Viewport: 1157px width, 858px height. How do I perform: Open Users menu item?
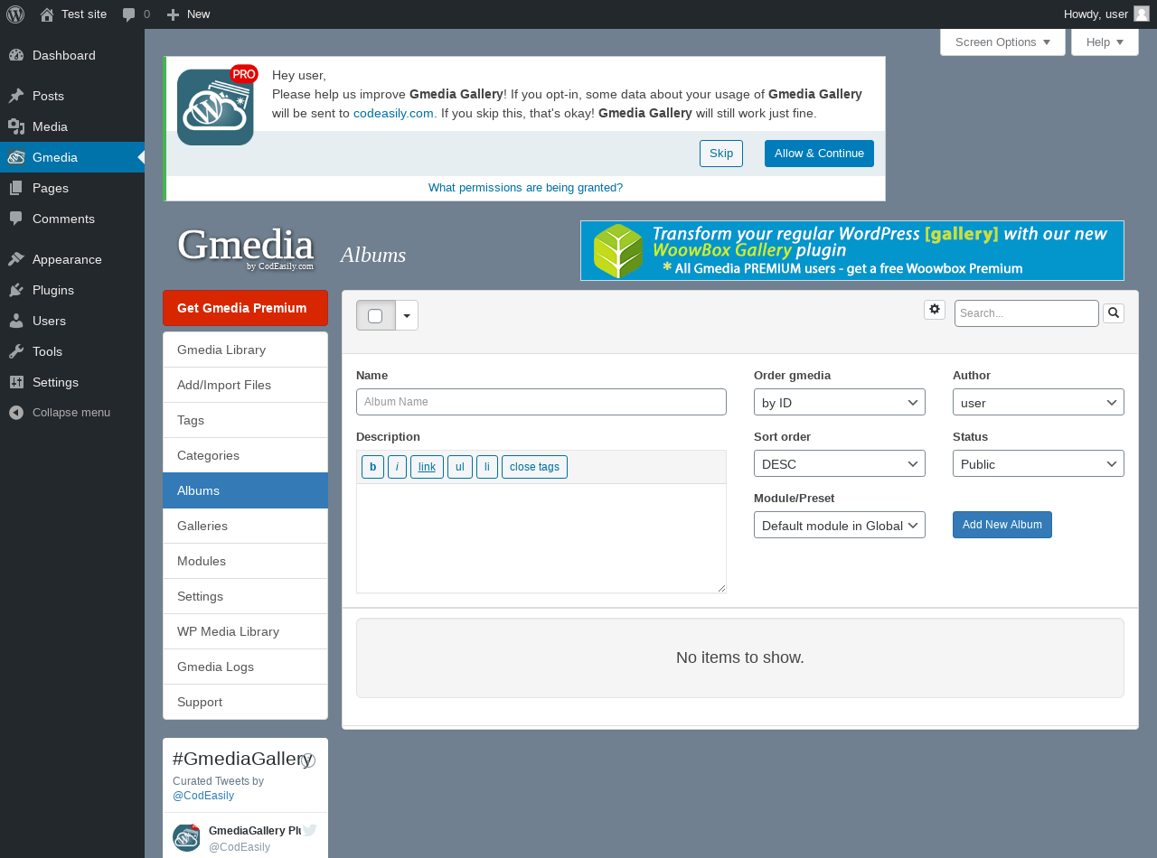click(x=72, y=321)
